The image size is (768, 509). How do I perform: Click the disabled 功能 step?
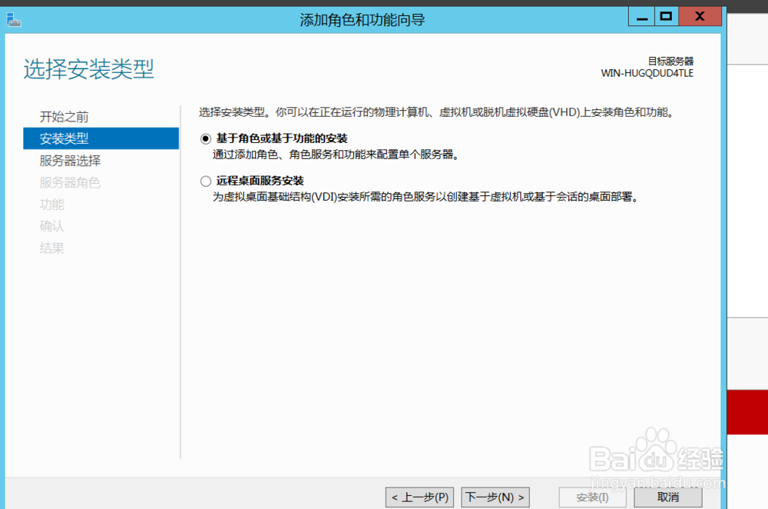(52, 204)
